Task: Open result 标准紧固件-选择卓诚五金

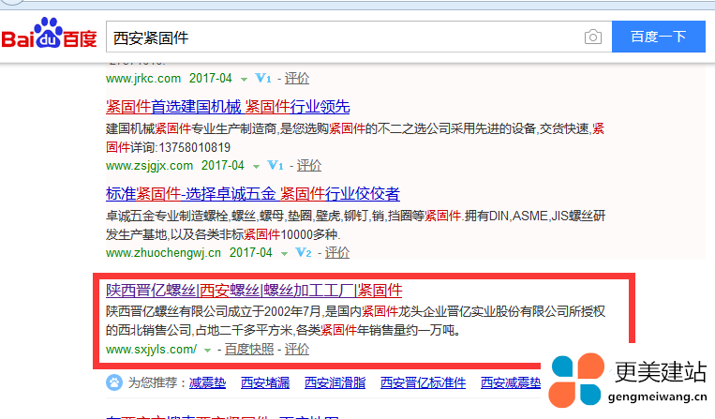Action: pyautogui.click(x=253, y=194)
